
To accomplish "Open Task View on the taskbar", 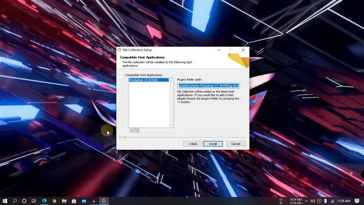I will click(x=34, y=201).
